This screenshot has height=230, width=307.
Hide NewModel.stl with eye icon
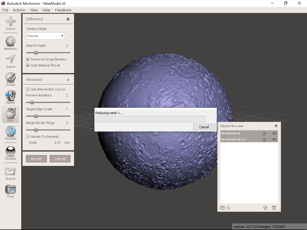click(x=274, y=133)
